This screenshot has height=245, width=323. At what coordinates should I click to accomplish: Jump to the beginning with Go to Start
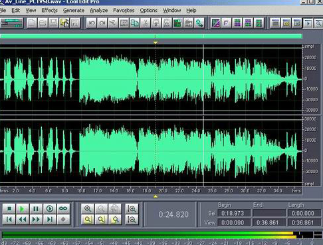pos(9,220)
